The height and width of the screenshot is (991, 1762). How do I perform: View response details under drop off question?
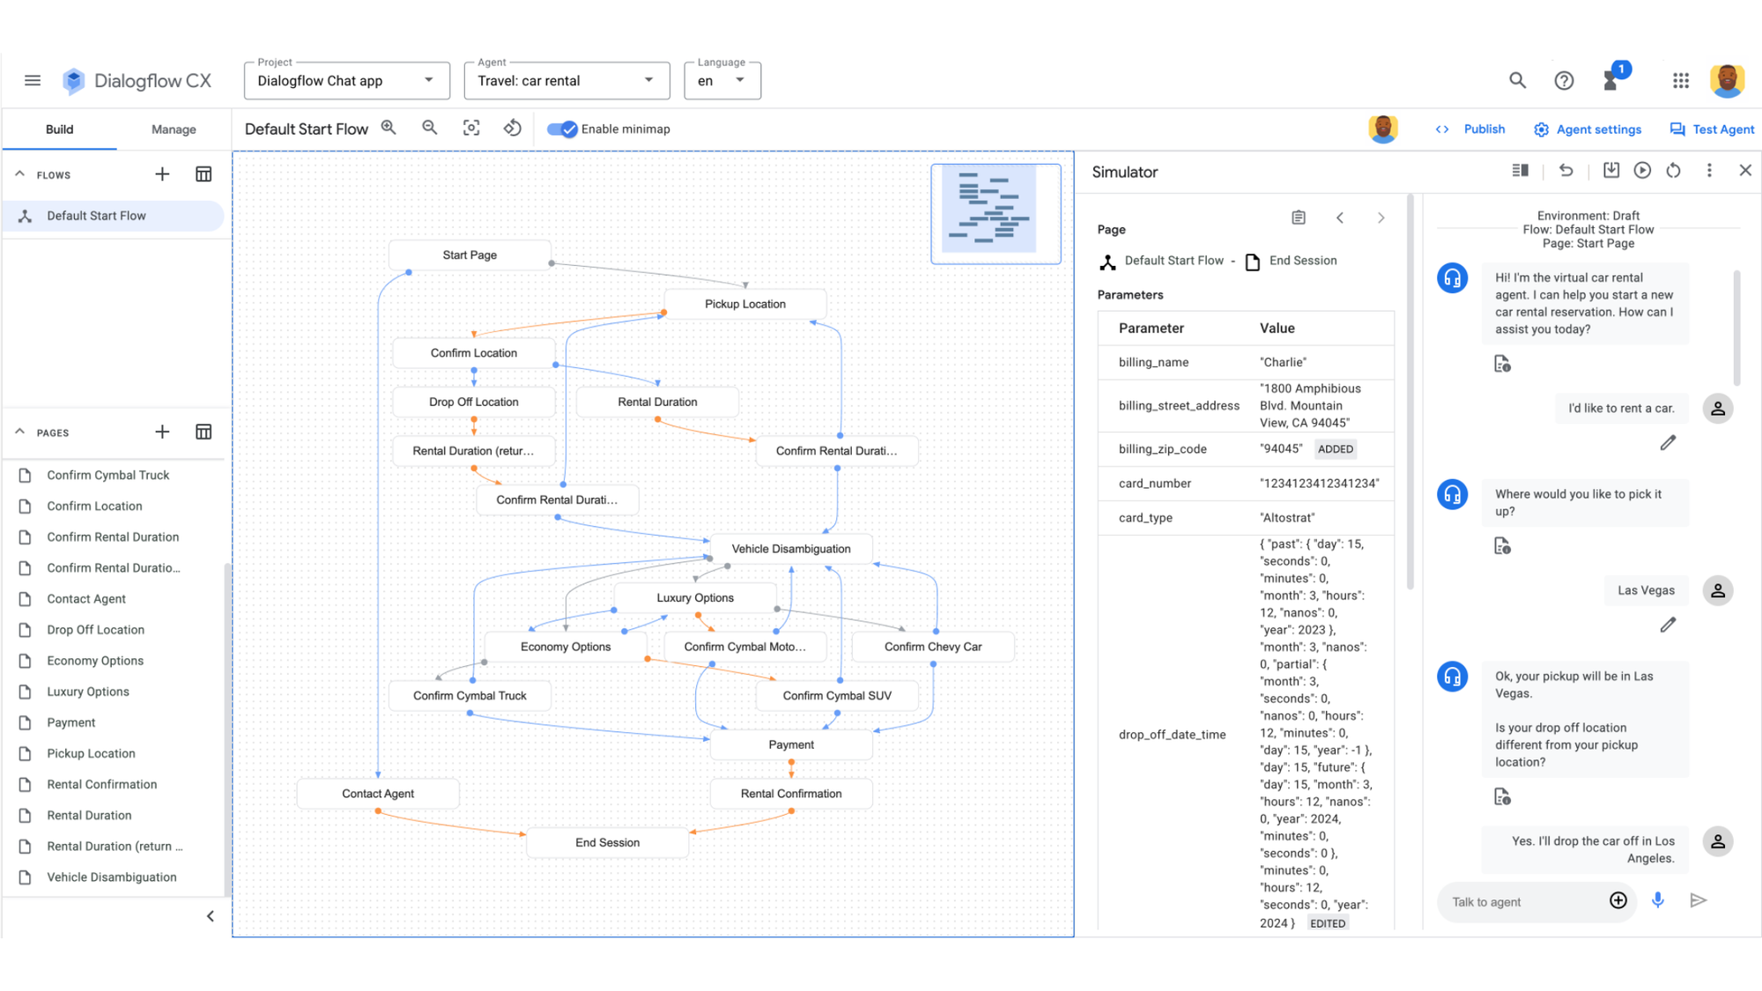[x=1502, y=797]
